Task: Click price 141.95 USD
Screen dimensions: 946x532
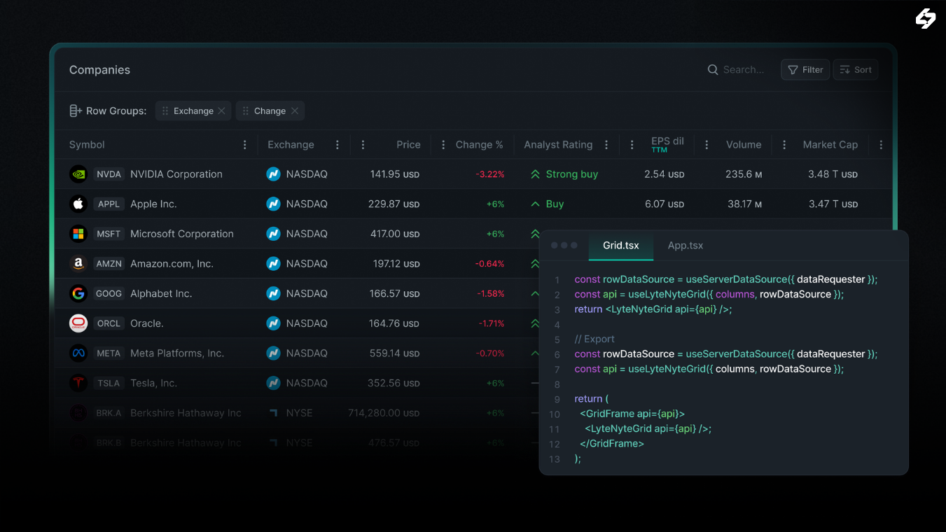Action: click(x=395, y=174)
